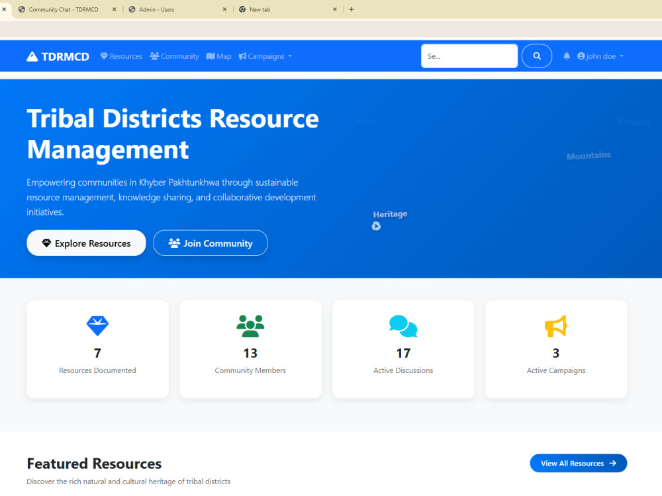Click the people icon in Join Community button
The width and height of the screenshot is (662, 496).
coord(174,243)
